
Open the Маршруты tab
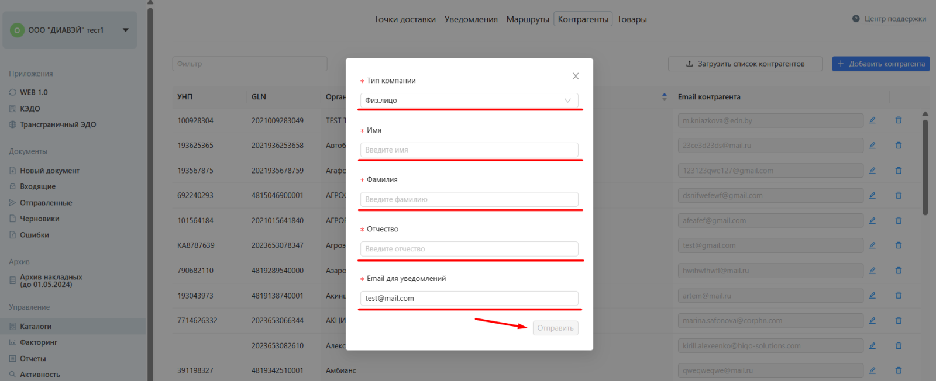click(x=527, y=19)
